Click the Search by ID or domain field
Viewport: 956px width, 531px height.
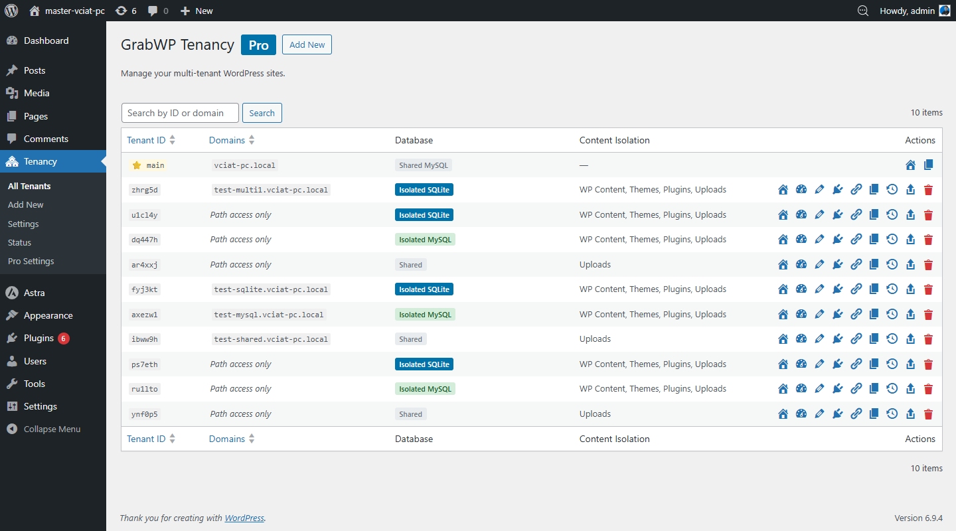tap(179, 112)
